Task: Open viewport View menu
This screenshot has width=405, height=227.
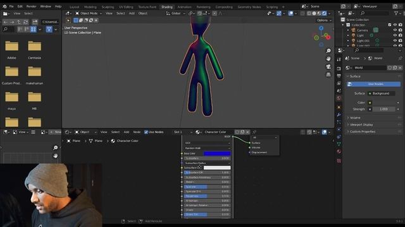Action: pos(109,13)
